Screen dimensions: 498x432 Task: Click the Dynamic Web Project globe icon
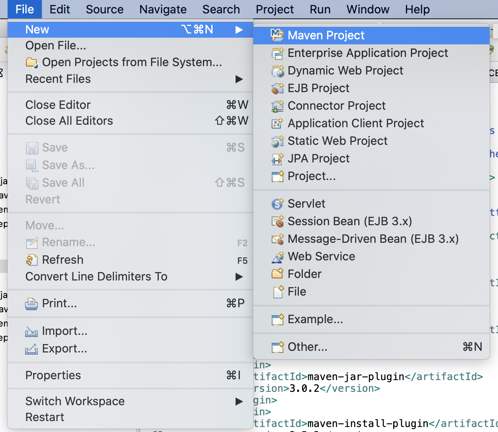point(277,70)
